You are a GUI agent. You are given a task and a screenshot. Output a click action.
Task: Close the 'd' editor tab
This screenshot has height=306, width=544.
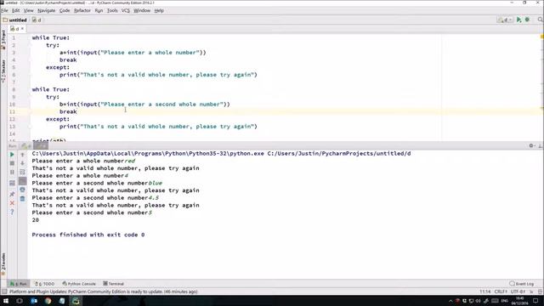coord(23,29)
